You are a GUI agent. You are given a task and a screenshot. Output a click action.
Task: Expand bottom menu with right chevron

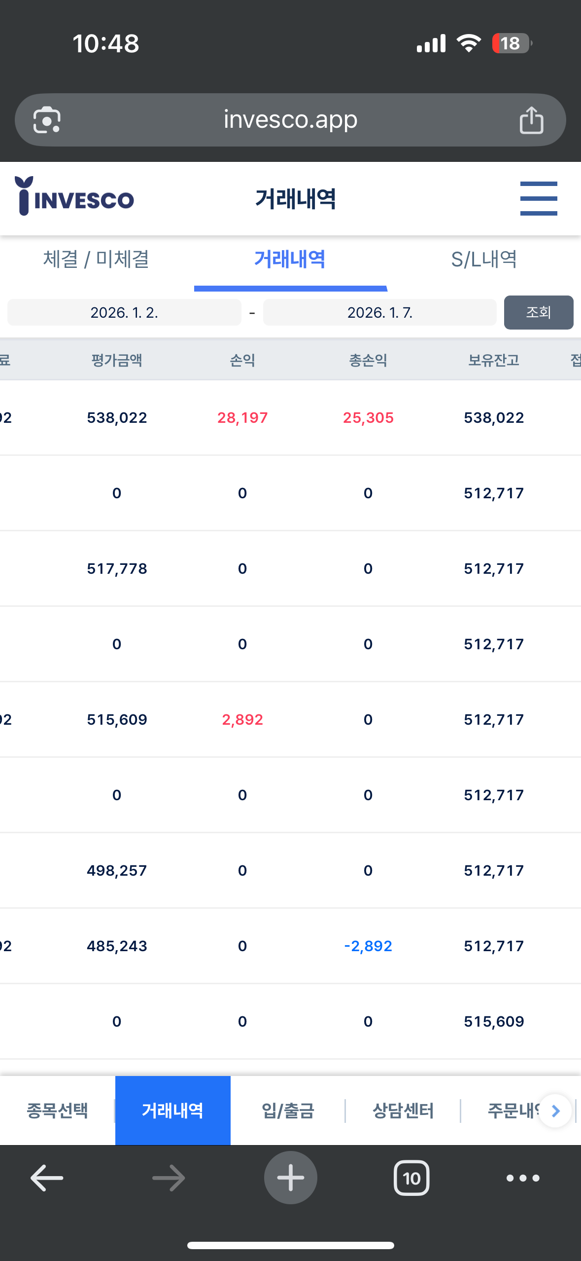pyautogui.click(x=555, y=1111)
